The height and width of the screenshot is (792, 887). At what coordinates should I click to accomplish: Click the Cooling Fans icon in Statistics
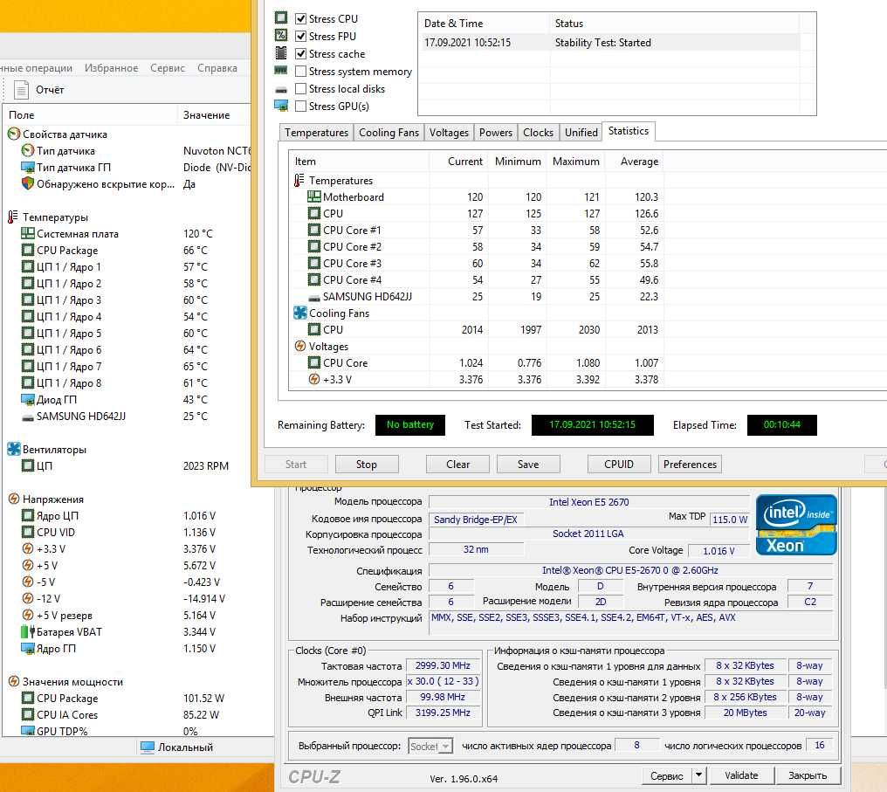tap(299, 313)
